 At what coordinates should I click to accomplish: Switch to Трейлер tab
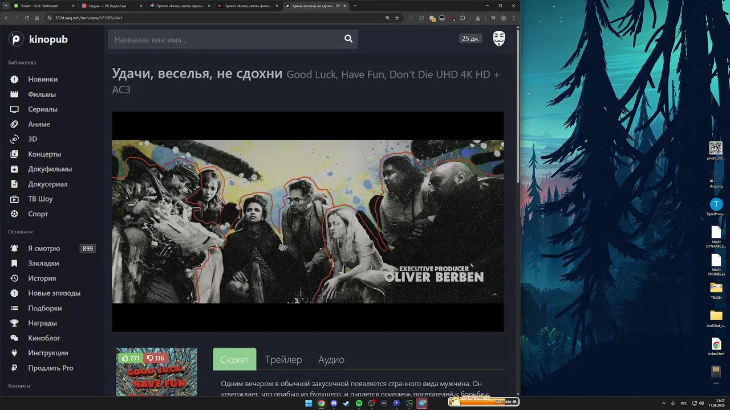coord(283,359)
